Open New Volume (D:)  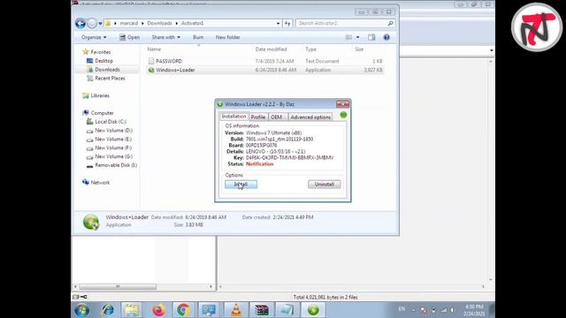pyautogui.click(x=113, y=130)
